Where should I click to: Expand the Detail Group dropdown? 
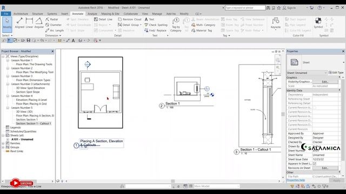(141, 25)
